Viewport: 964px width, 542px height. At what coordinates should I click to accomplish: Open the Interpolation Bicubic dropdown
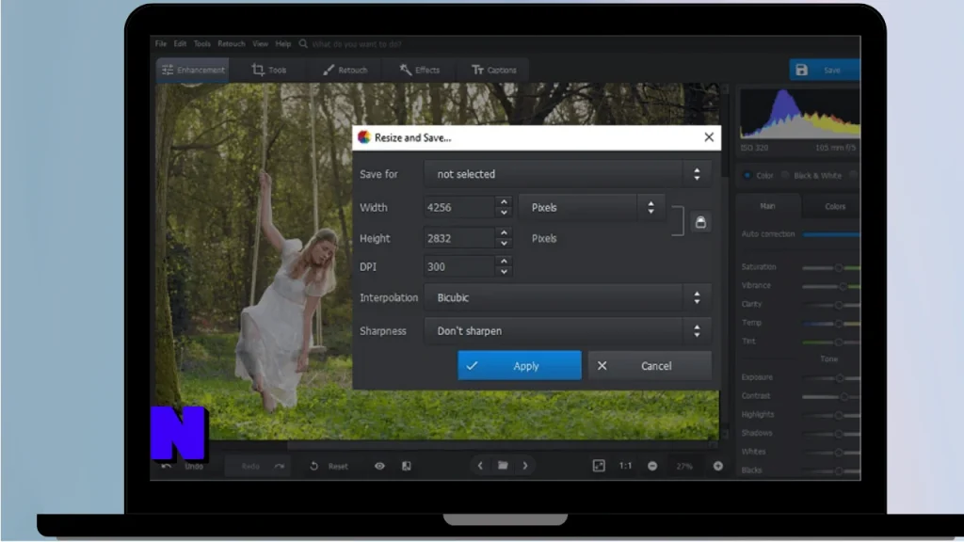pos(568,297)
